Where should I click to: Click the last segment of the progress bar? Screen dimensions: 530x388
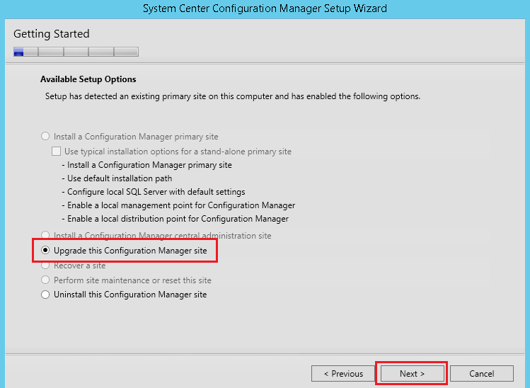click(x=126, y=51)
